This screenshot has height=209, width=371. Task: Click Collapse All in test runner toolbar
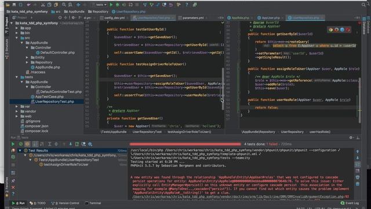tap(56, 144)
